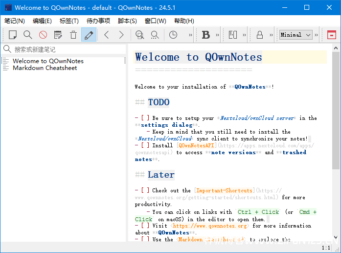This screenshot has height=253, width=341.
Task: Expand the overflow chevron after clock icon
Action: tap(190, 35)
